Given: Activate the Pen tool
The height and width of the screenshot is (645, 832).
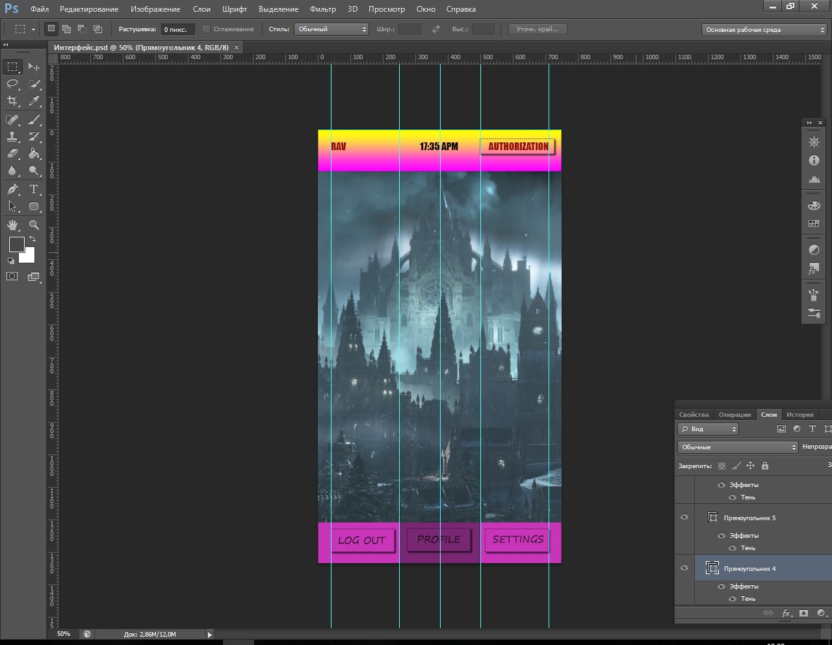Looking at the screenshot, I should coord(12,189).
